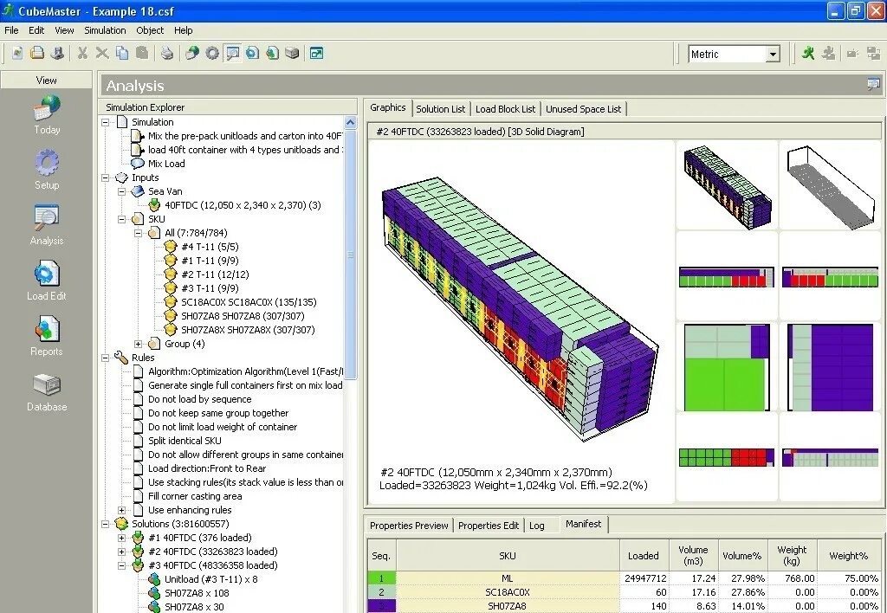Open the top-view green and purple thumbnail
887x613 pixels.
(727, 368)
